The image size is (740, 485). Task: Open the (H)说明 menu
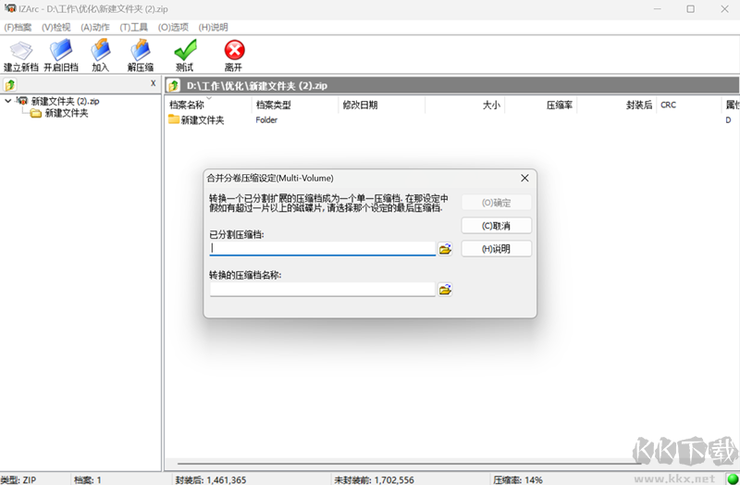pyautogui.click(x=213, y=28)
